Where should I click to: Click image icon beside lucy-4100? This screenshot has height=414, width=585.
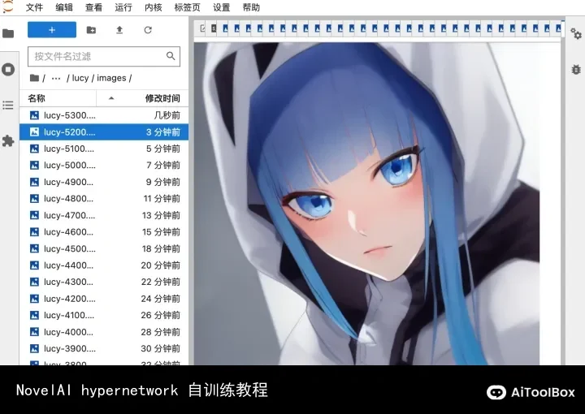tap(34, 315)
